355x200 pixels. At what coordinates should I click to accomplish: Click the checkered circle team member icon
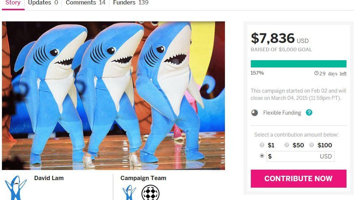tap(150, 193)
